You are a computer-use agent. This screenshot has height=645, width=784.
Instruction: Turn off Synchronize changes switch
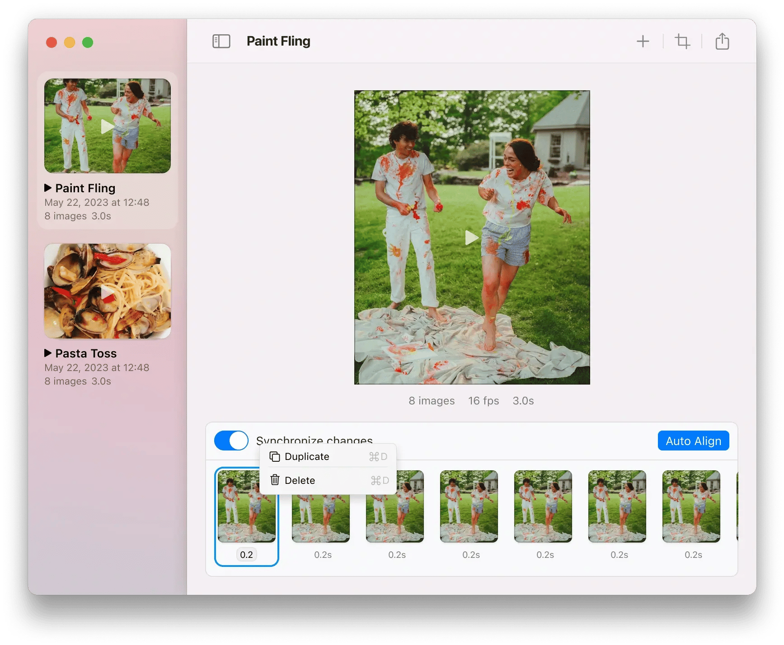231,440
